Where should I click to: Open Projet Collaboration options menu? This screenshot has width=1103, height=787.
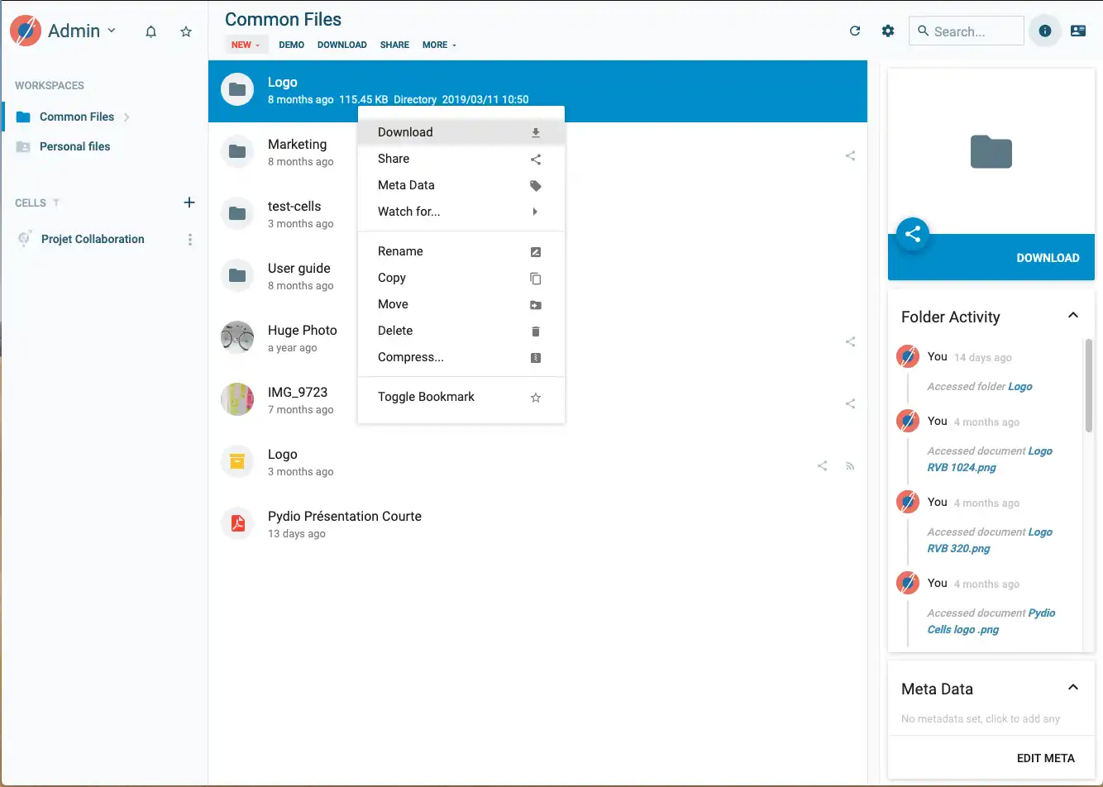[190, 240]
